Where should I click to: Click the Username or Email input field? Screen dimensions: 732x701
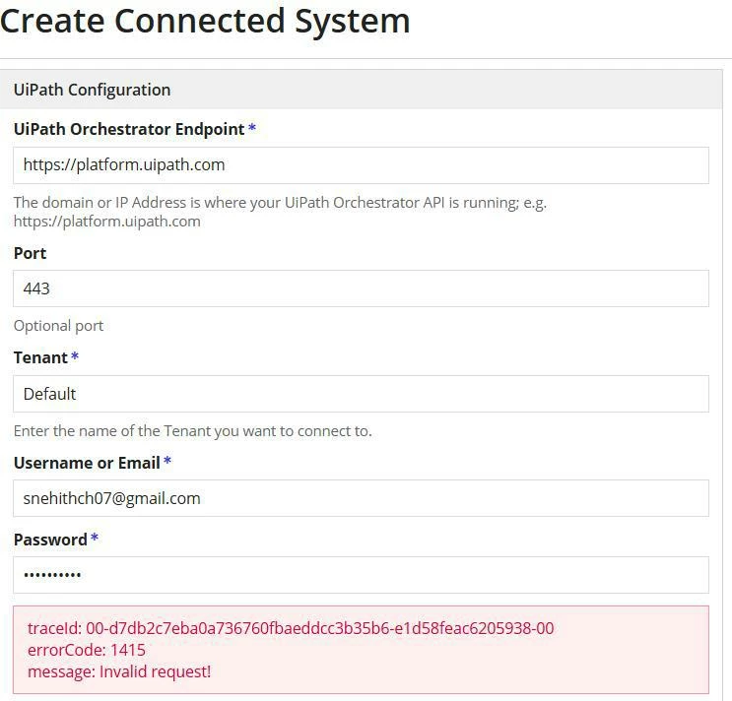coord(361,498)
